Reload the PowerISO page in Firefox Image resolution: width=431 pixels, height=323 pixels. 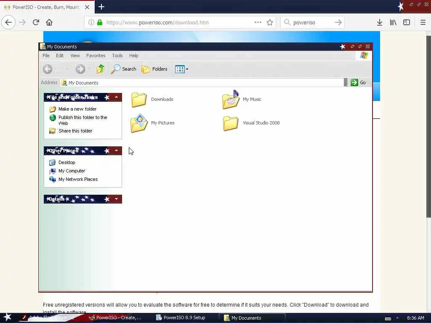36,23
